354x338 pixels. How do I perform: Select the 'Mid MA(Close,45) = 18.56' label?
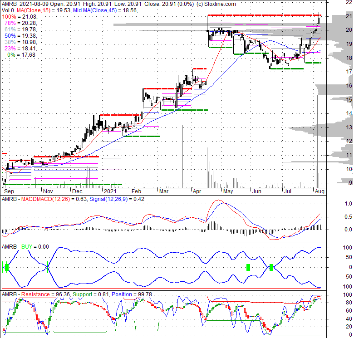105,10
